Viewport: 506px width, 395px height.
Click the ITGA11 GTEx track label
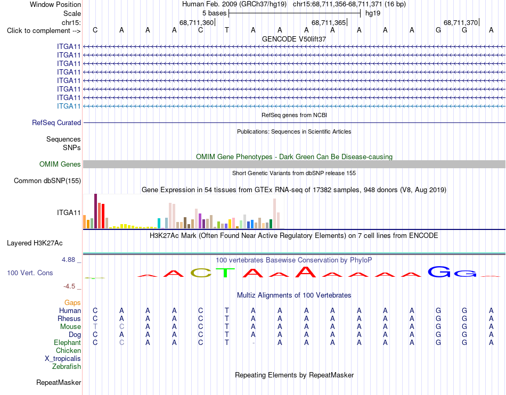click(x=69, y=212)
